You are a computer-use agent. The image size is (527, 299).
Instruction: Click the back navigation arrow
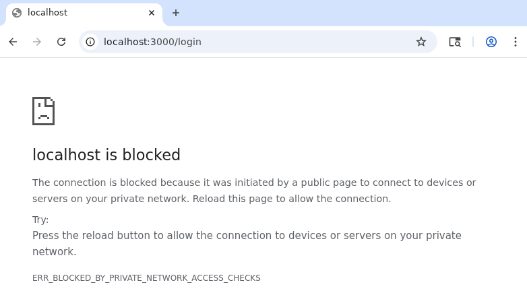(13, 42)
